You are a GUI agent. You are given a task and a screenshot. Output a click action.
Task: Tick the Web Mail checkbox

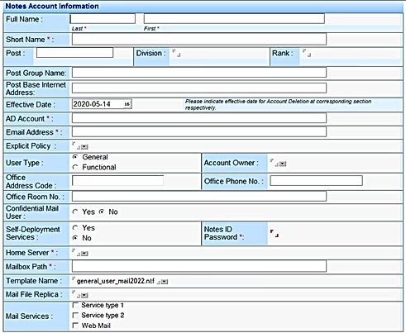click(x=75, y=326)
